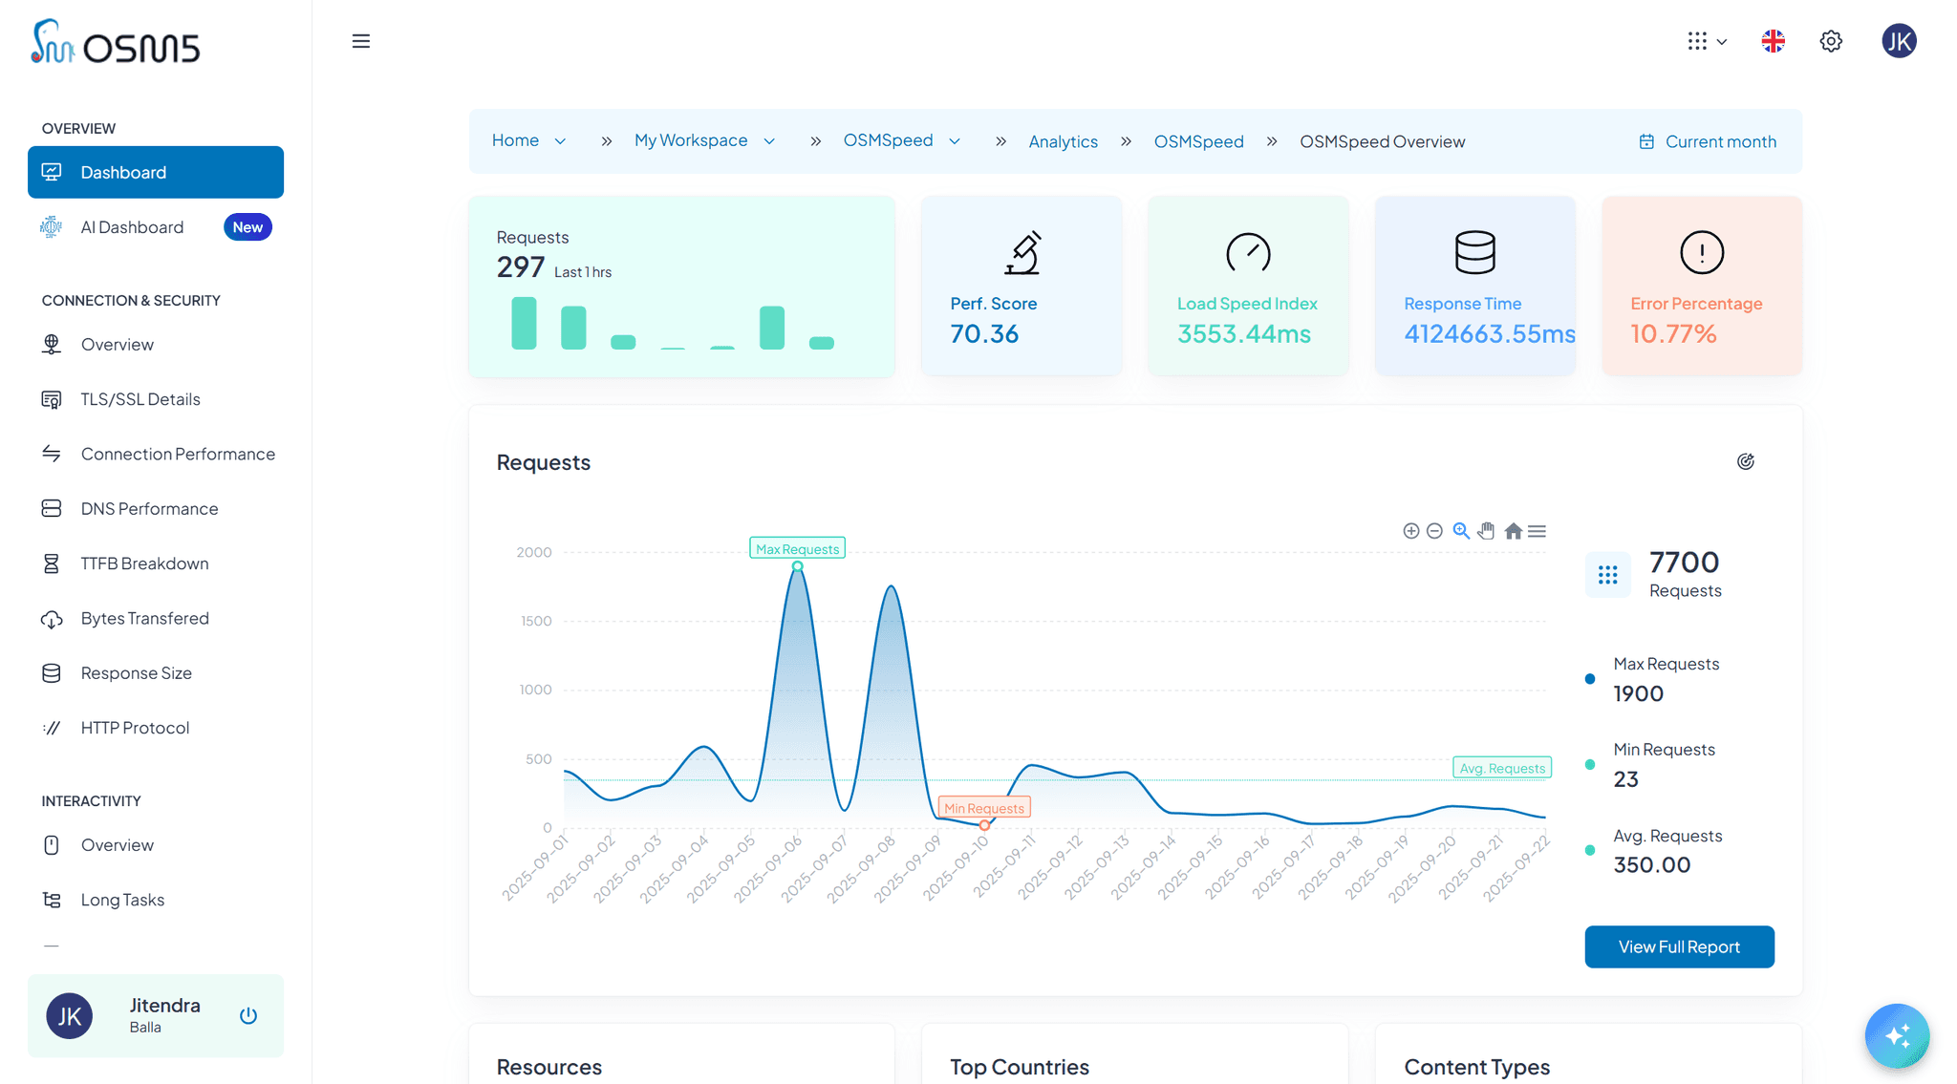This screenshot has height=1084, width=1957.
Task: Open the settings gear in header
Action: click(1830, 41)
